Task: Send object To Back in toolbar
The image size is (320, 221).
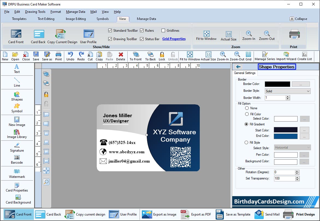Action: (150, 56)
